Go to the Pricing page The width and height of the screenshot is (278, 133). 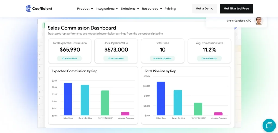click(x=170, y=9)
